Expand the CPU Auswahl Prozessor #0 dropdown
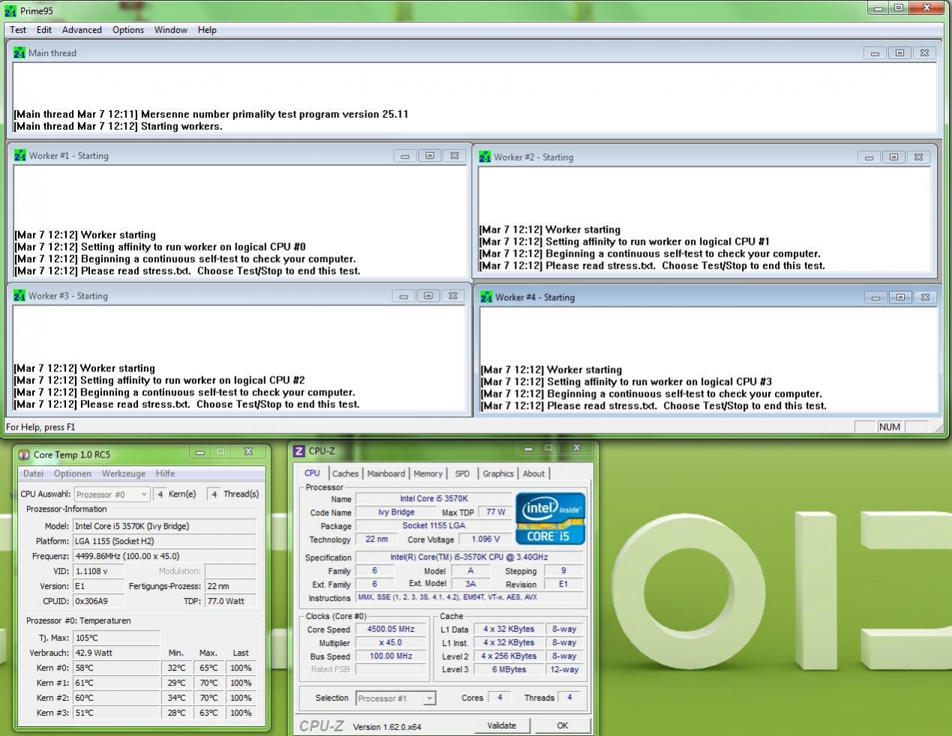The image size is (952, 736). pos(144,494)
